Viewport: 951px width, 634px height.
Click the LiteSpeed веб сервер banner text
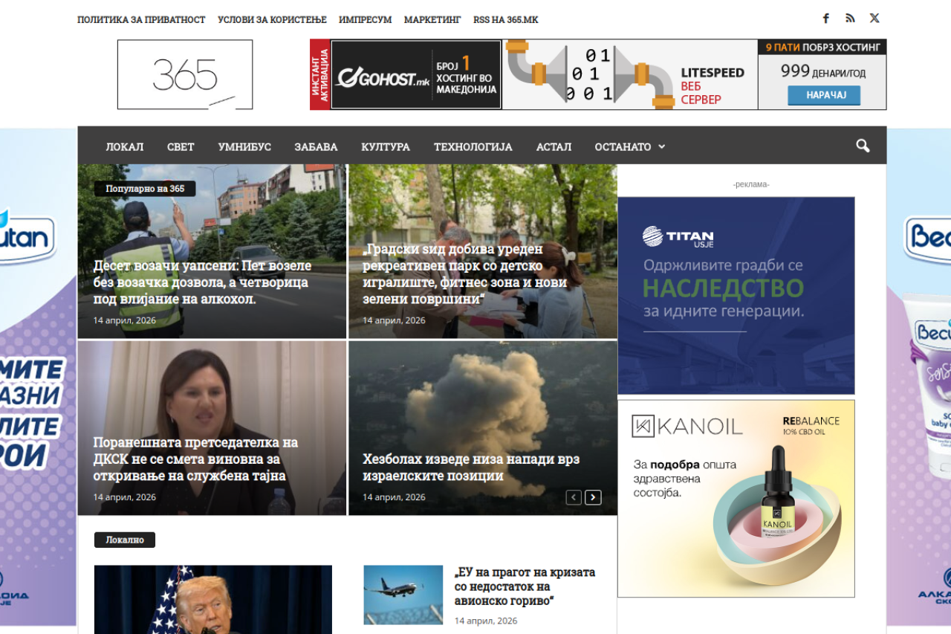[713, 86]
